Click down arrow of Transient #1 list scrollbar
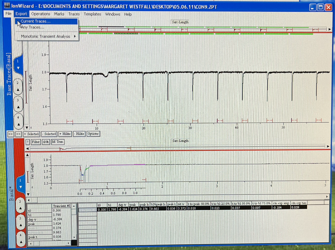The height and width of the screenshot is (250, 335). pos(74,237)
